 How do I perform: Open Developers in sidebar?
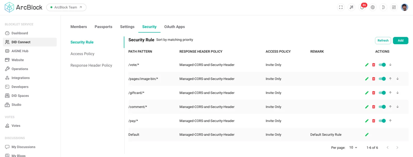point(30,87)
